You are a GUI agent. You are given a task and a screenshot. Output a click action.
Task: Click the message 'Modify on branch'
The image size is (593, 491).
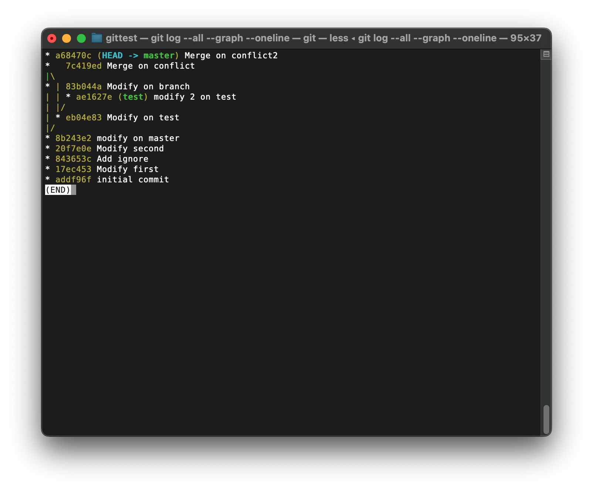pyautogui.click(x=148, y=86)
